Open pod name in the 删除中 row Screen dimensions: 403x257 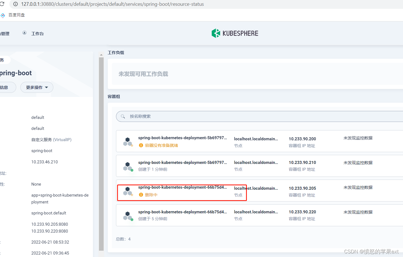coord(183,187)
